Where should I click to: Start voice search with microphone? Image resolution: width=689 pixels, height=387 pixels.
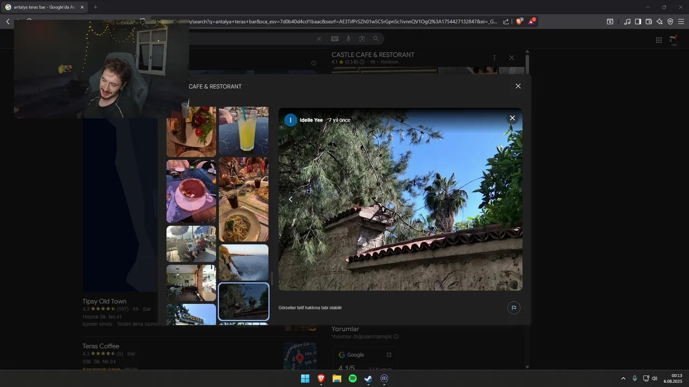[348, 39]
